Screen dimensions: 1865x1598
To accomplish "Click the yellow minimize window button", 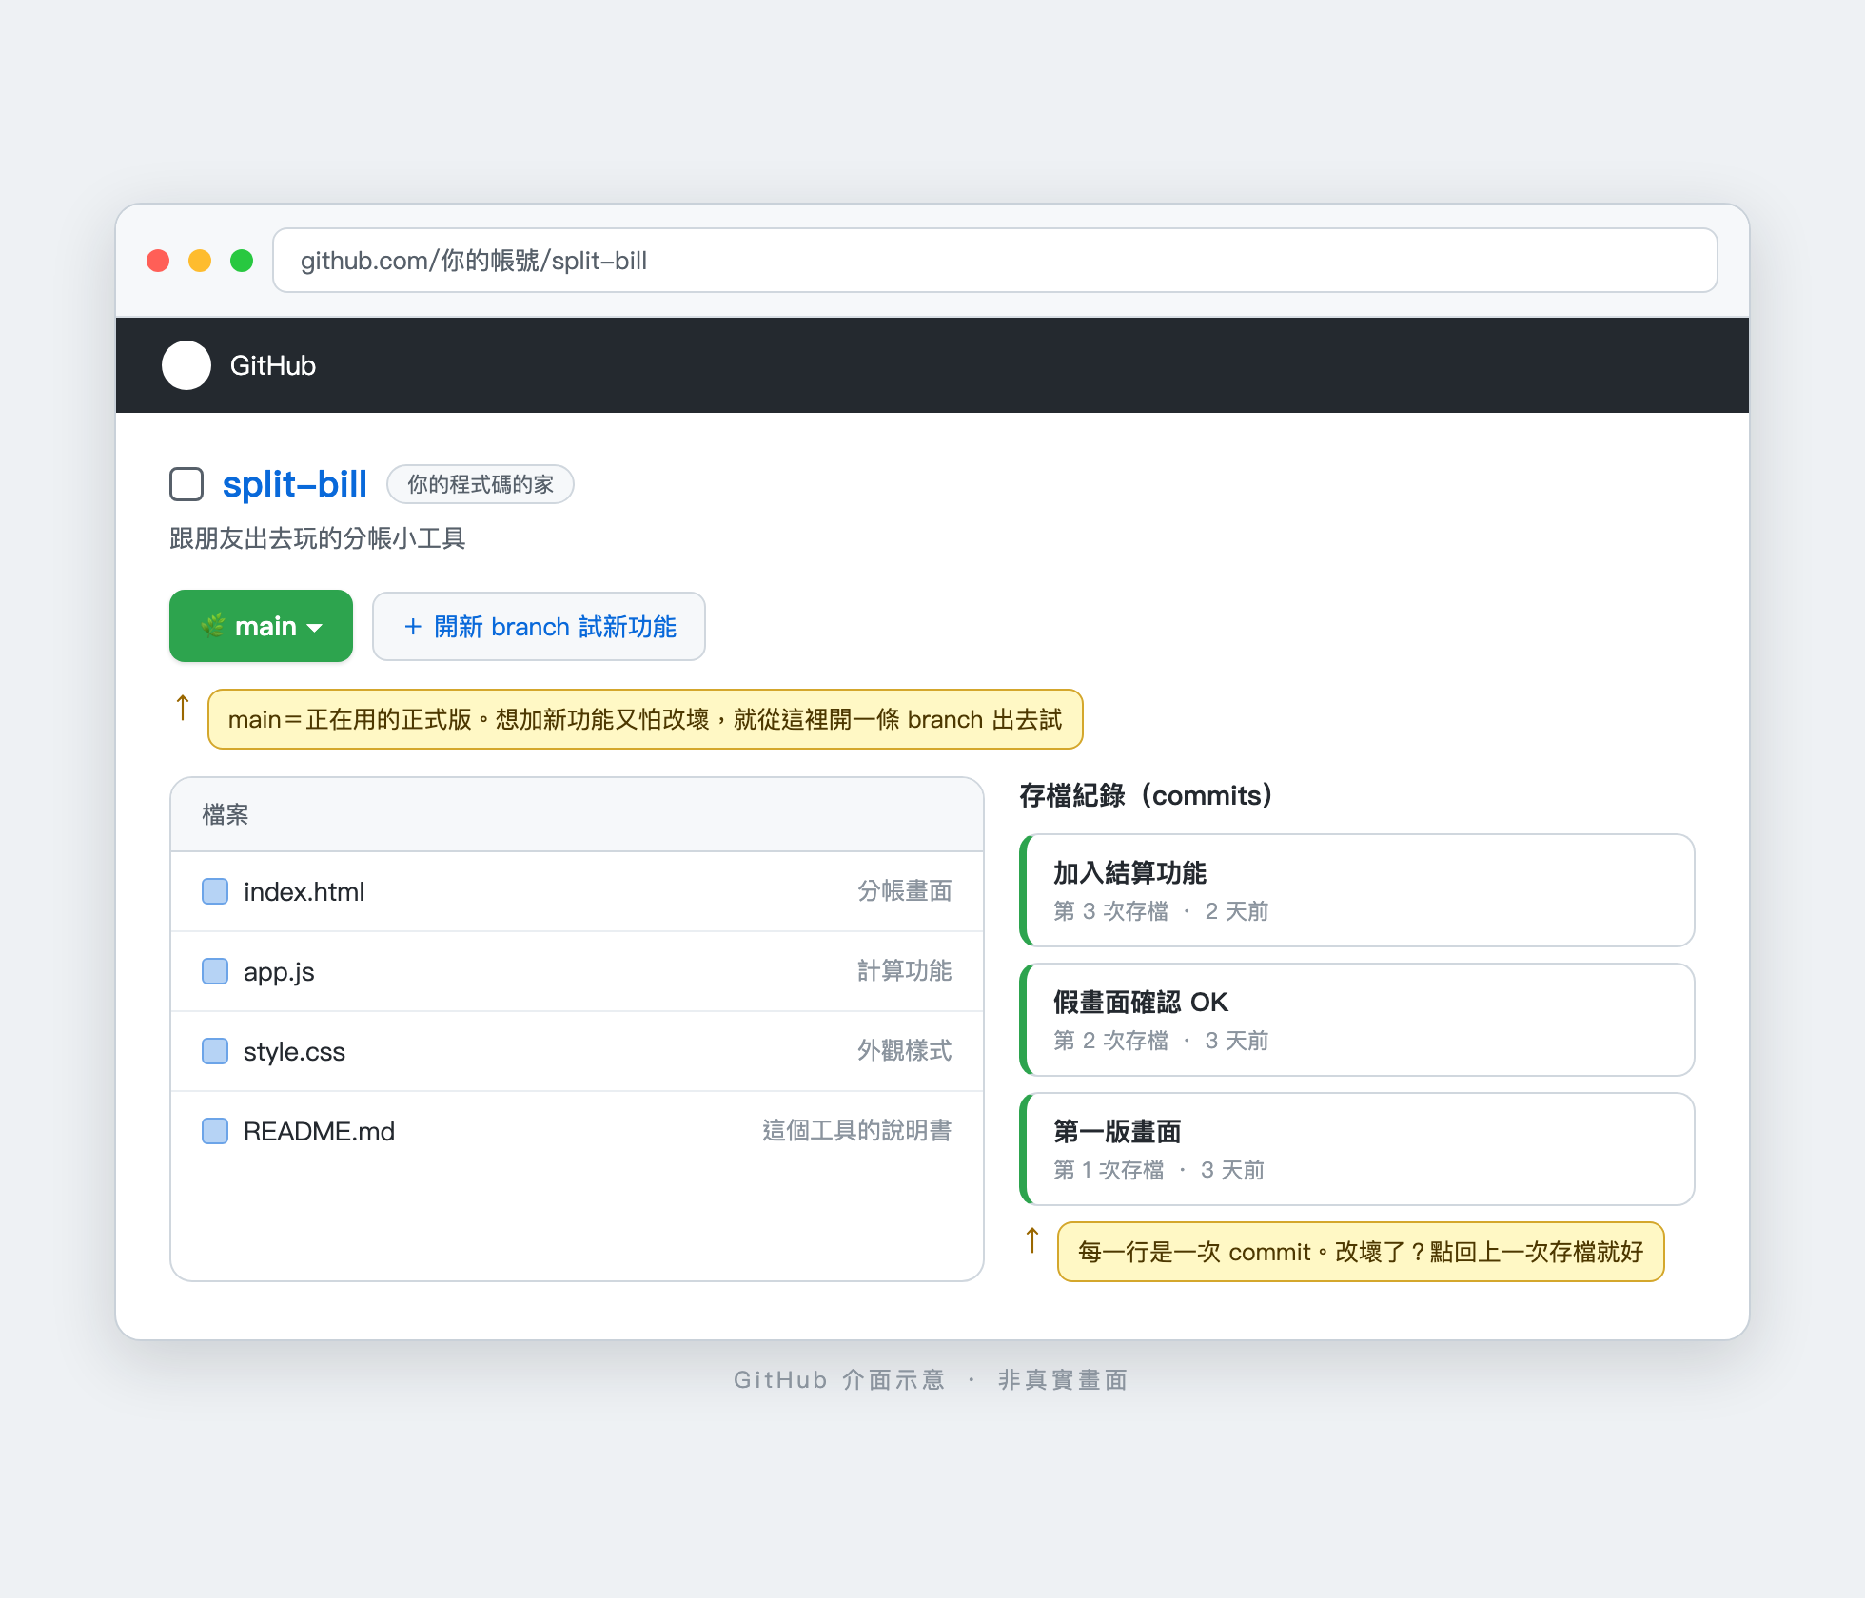I will [200, 260].
